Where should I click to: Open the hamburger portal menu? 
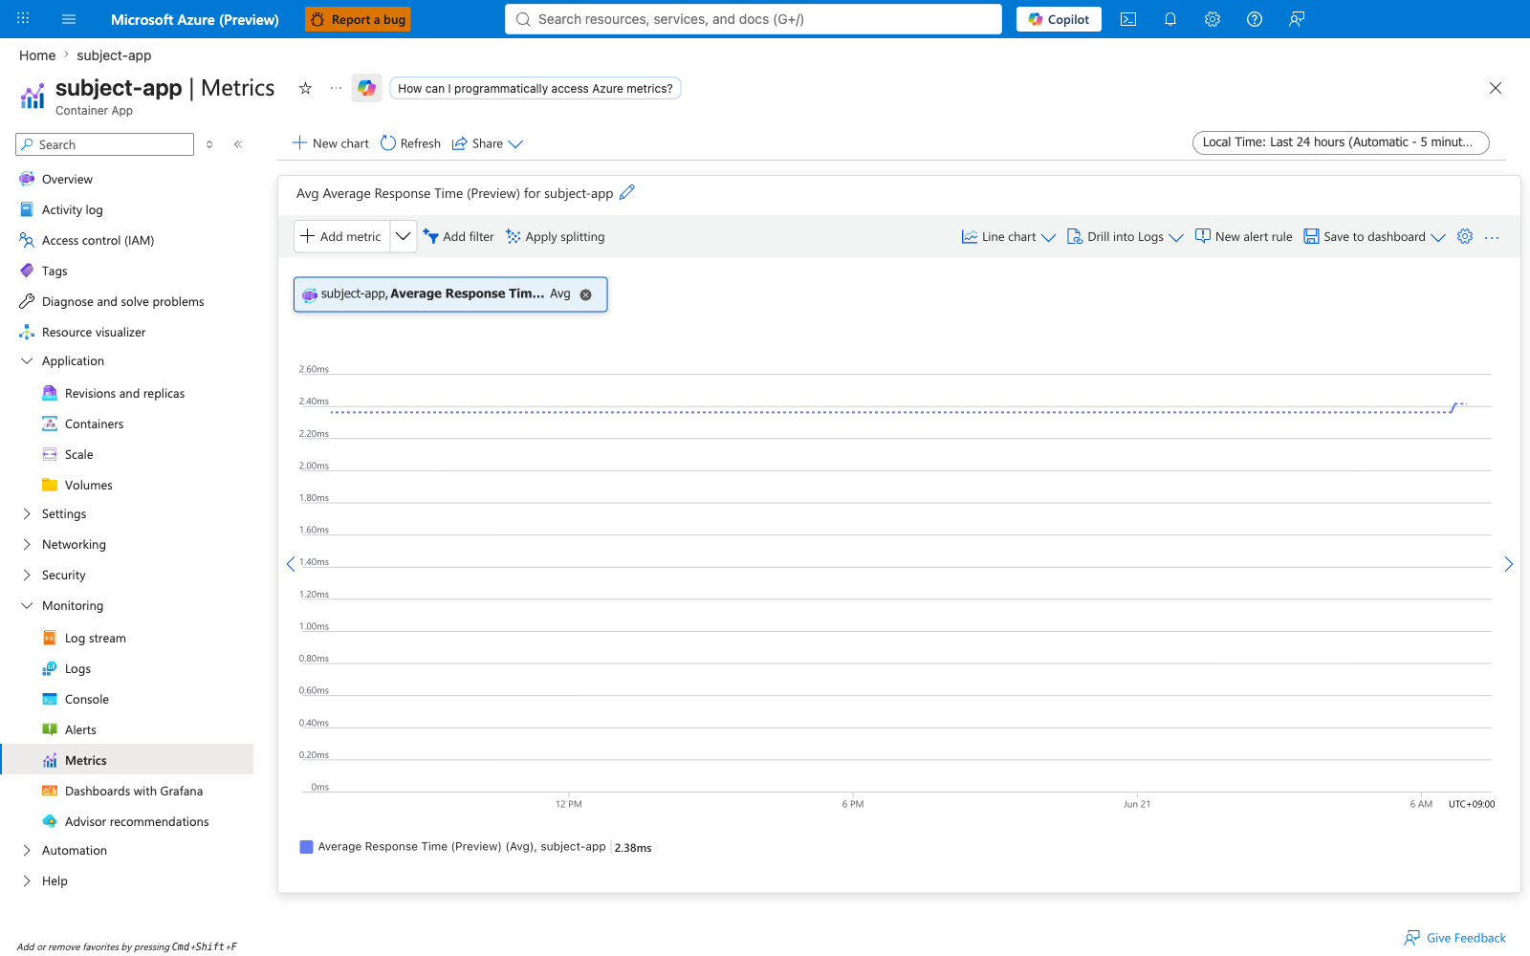click(69, 19)
